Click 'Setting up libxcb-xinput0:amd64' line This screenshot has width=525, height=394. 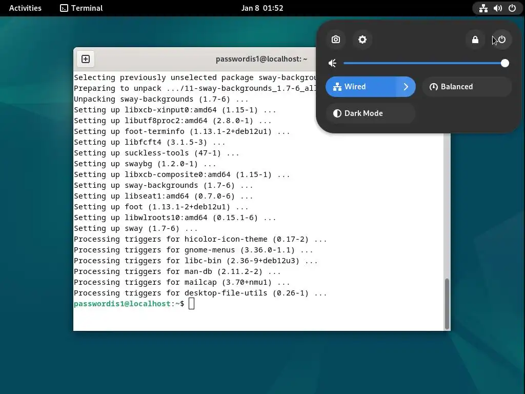pos(175,110)
